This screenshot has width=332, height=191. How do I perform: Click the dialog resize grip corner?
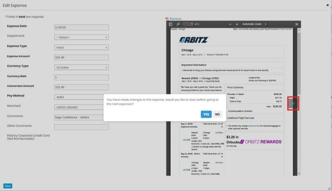329,189
